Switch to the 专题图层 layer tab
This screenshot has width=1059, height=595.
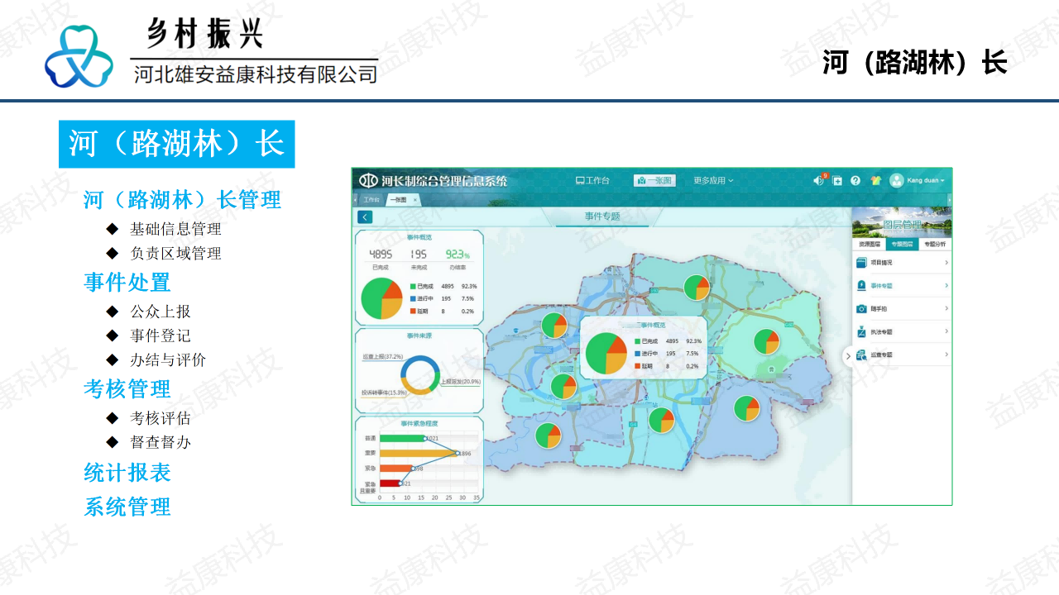pos(902,245)
